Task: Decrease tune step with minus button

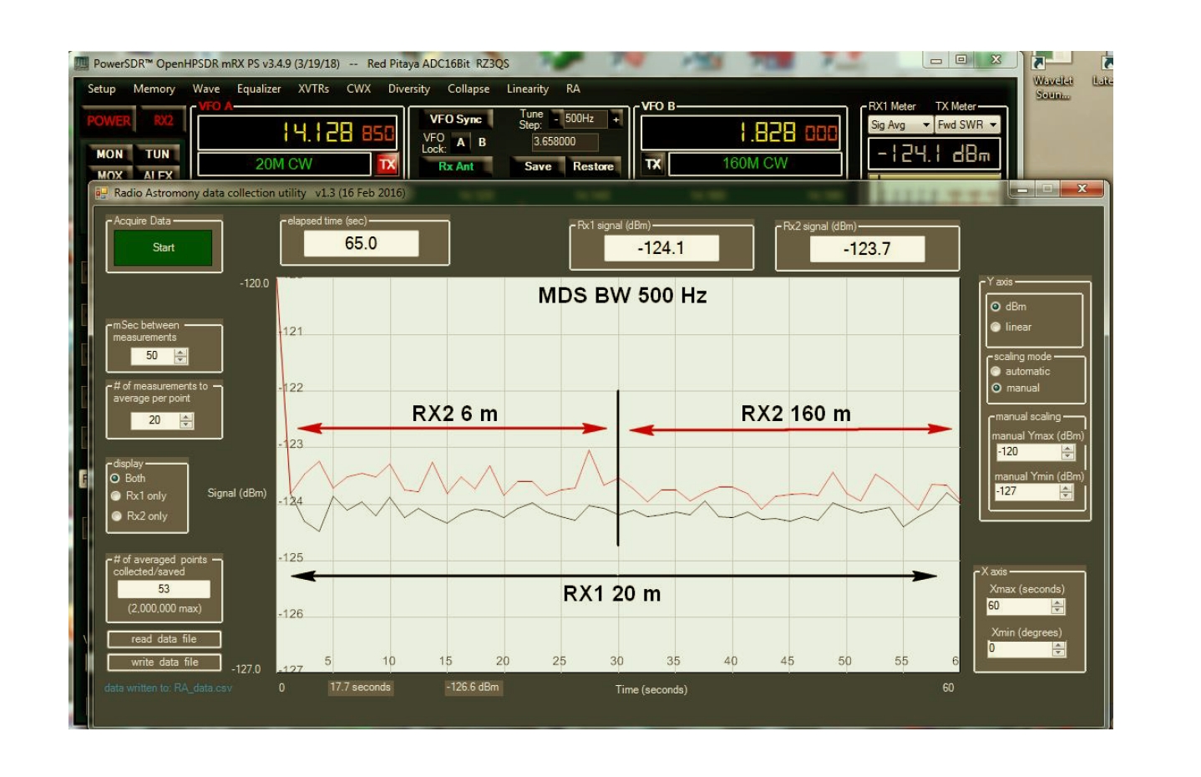Action: [555, 119]
